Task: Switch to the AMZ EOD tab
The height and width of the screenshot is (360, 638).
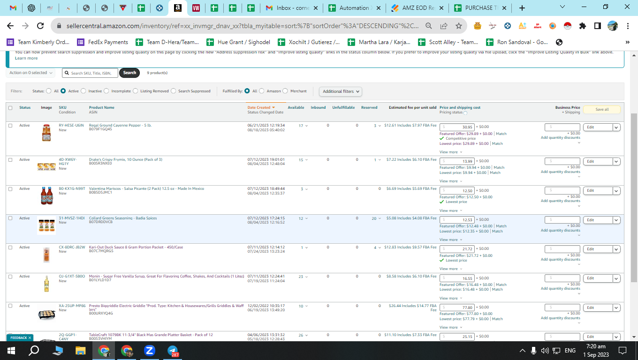Action: click(x=417, y=8)
